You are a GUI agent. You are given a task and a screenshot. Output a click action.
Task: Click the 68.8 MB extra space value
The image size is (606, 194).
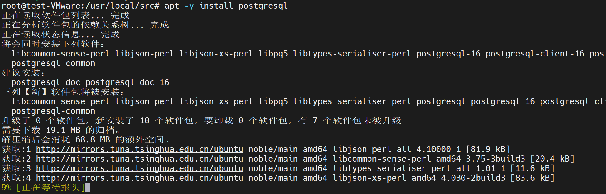93,140
